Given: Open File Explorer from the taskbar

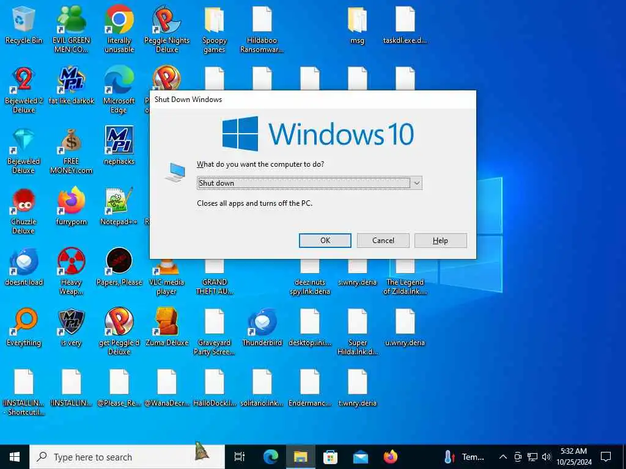Looking at the screenshot, I should point(300,457).
